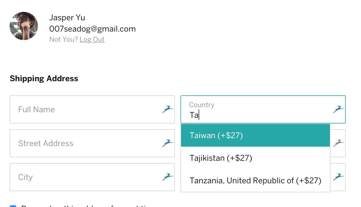361x207 pixels.
Task: Click the 007seadog@gmail.com email text
Action: [93, 29]
